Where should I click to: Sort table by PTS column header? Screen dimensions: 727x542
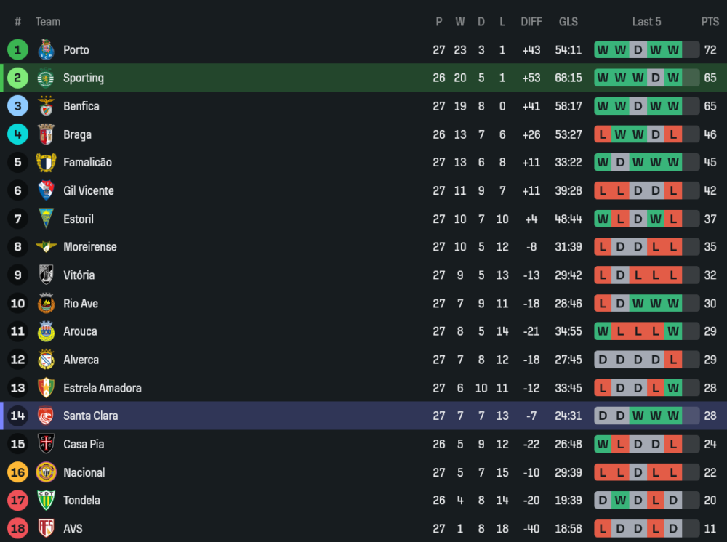coord(710,22)
